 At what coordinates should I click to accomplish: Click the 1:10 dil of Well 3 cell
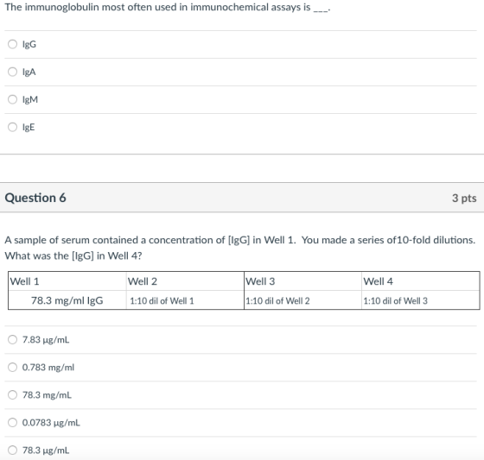420,300
